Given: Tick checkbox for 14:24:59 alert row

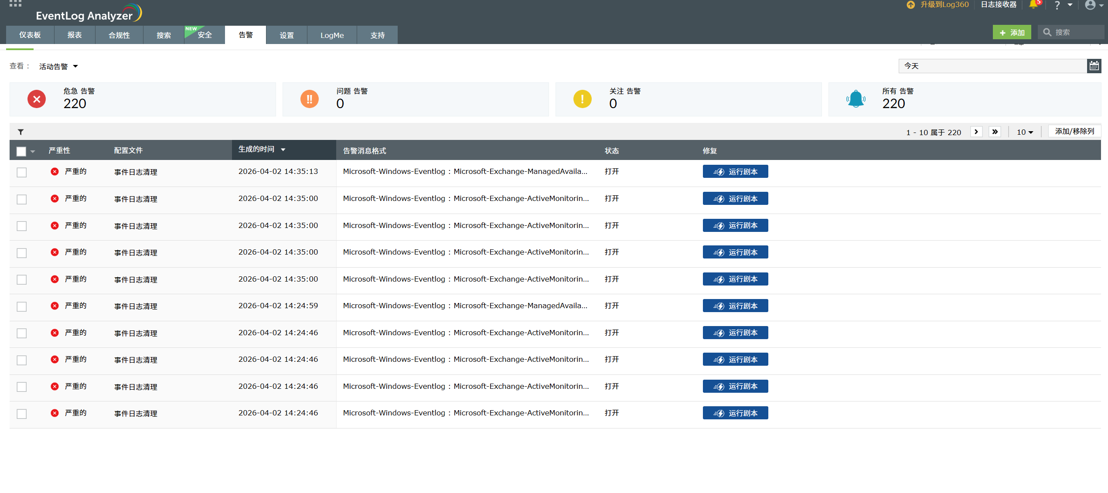Looking at the screenshot, I should (22, 306).
